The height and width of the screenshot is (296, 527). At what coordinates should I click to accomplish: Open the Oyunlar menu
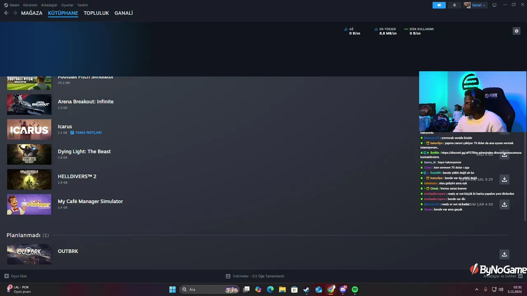tap(68, 5)
